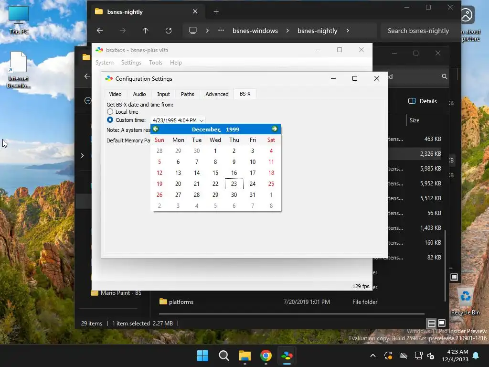Click the New plus icon in Explorer
The width and height of the screenshot is (489, 367).
click(88, 100)
